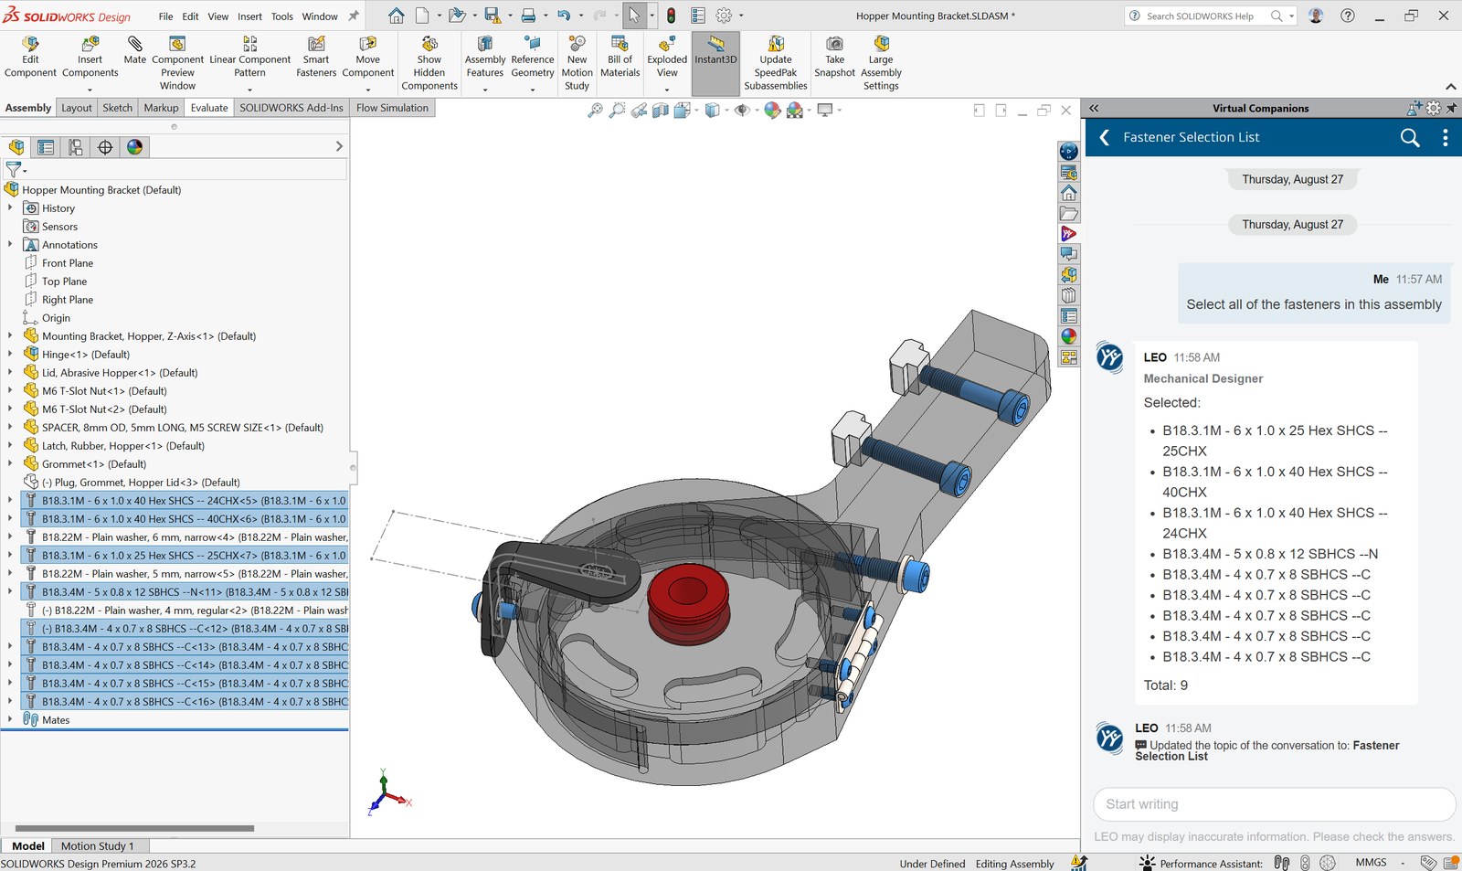This screenshot has width=1462, height=871.
Task: Open Exploded View dropdown arrow
Action: pyautogui.click(x=667, y=90)
